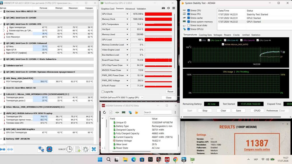Click Compare results online link
The height and width of the screenshot is (164, 292).
257,149
